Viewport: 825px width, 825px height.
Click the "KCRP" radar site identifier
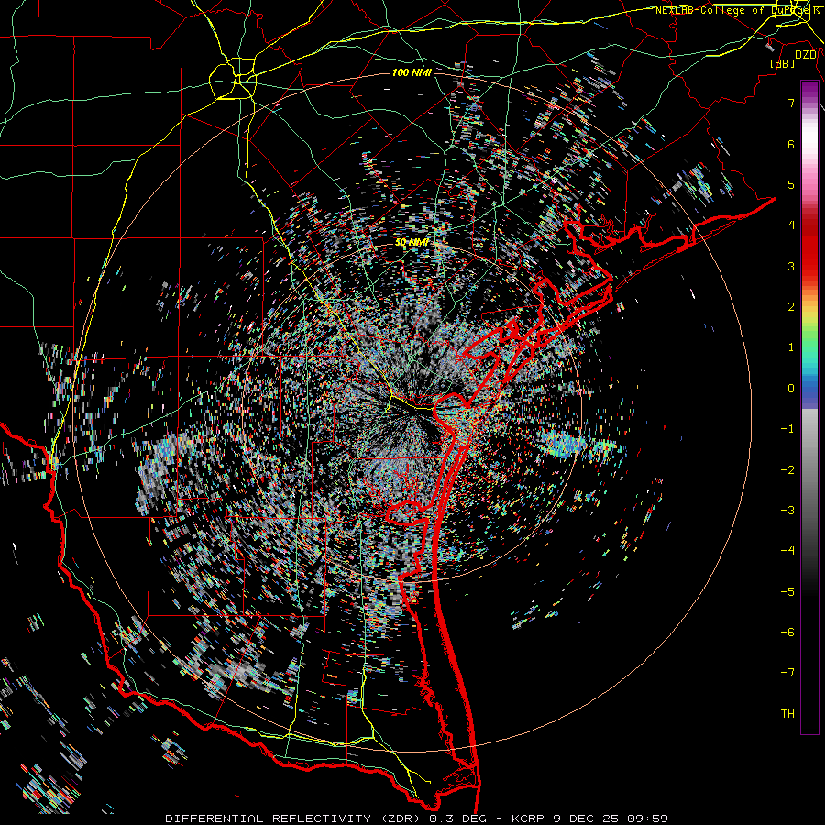528,819
